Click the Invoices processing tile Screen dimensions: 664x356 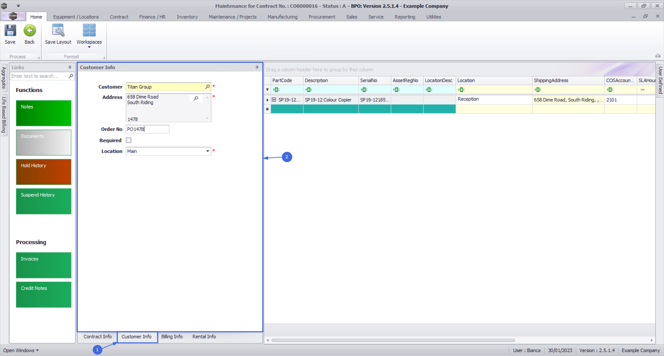point(44,265)
